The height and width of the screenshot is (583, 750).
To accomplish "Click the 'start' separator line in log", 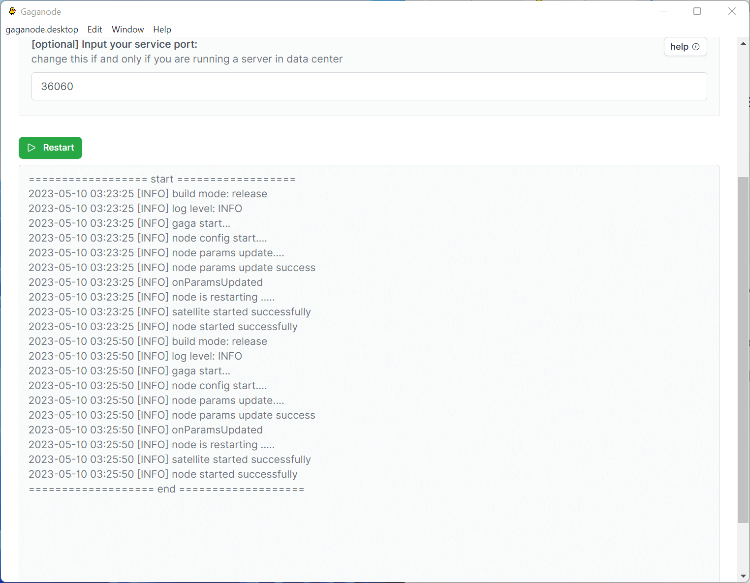I will pyautogui.click(x=162, y=179).
